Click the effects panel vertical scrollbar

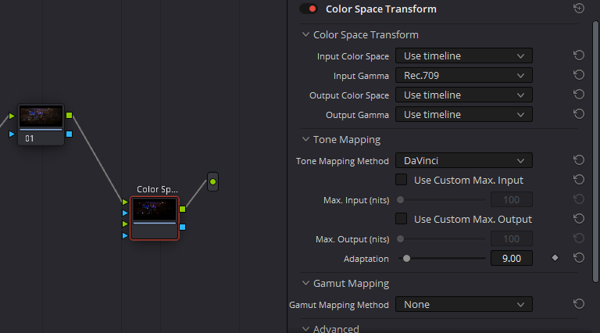(x=595, y=152)
